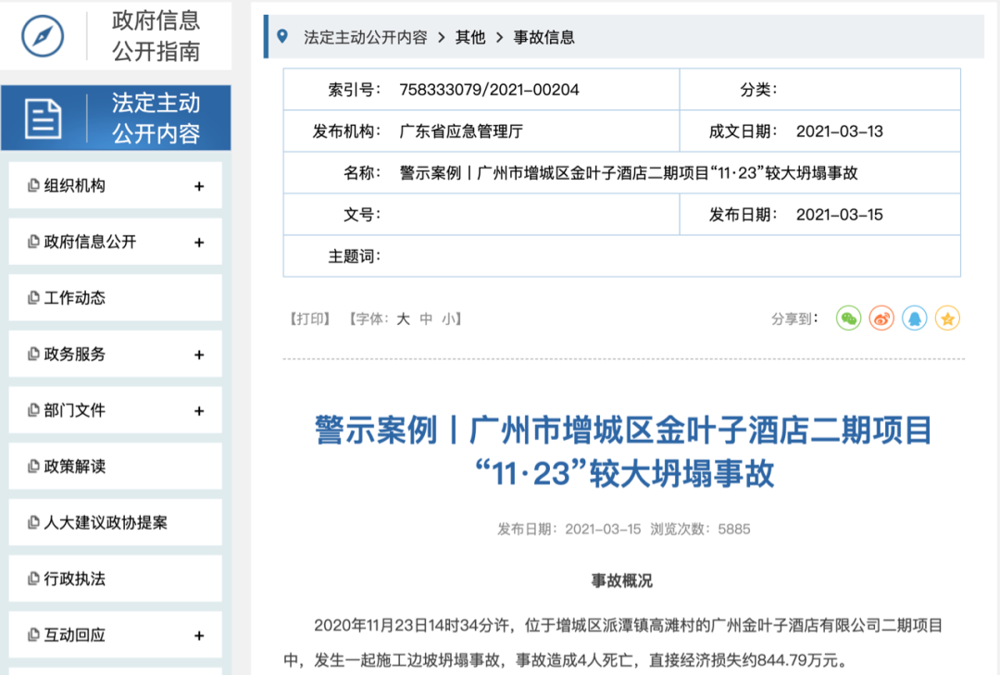The width and height of the screenshot is (1000, 675).
Task: Click the view count 浏览次数: 5885
Action: (700, 529)
